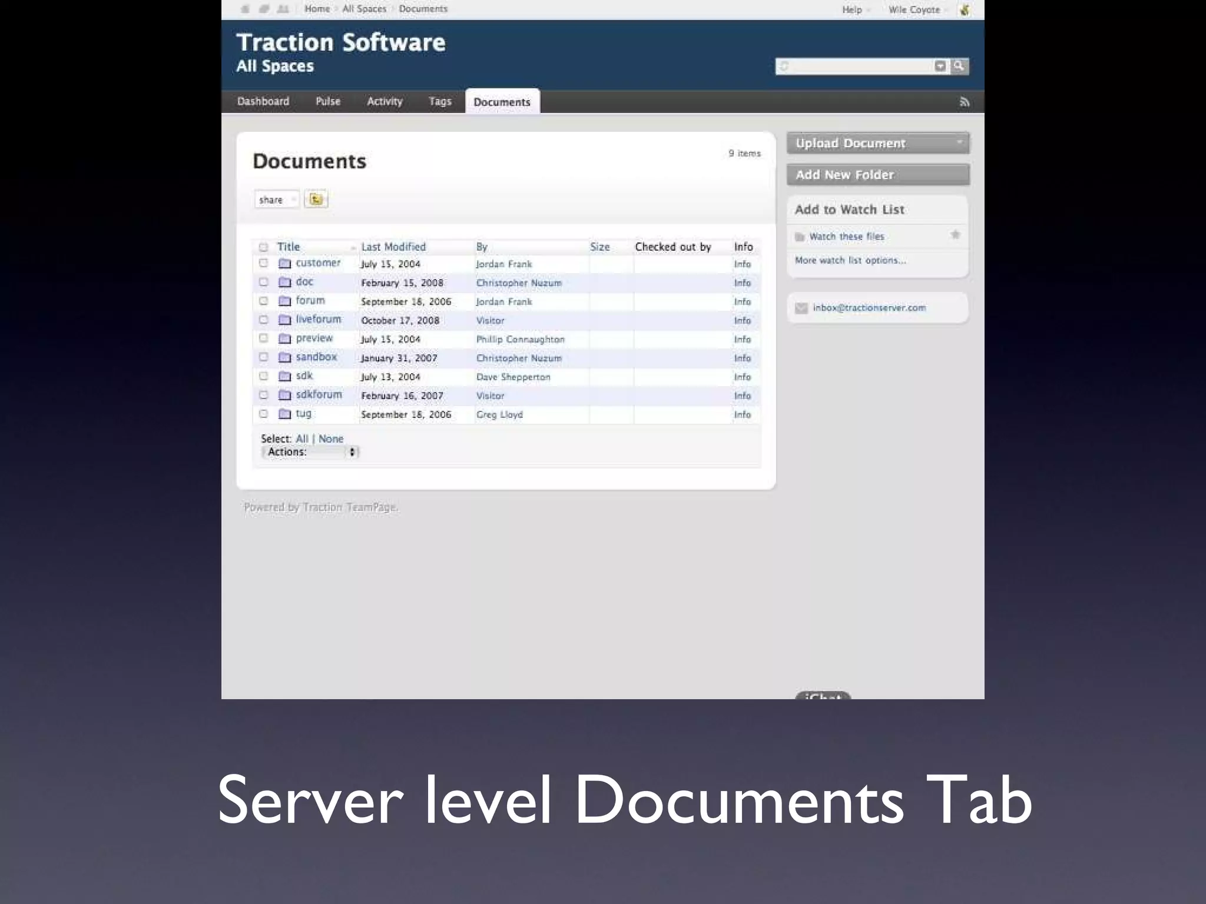Click the home icon in top bar

click(246, 9)
